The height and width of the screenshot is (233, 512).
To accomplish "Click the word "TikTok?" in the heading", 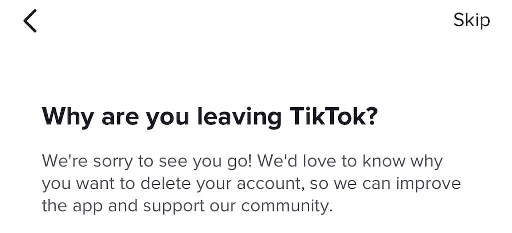I will tap(333, 116).
